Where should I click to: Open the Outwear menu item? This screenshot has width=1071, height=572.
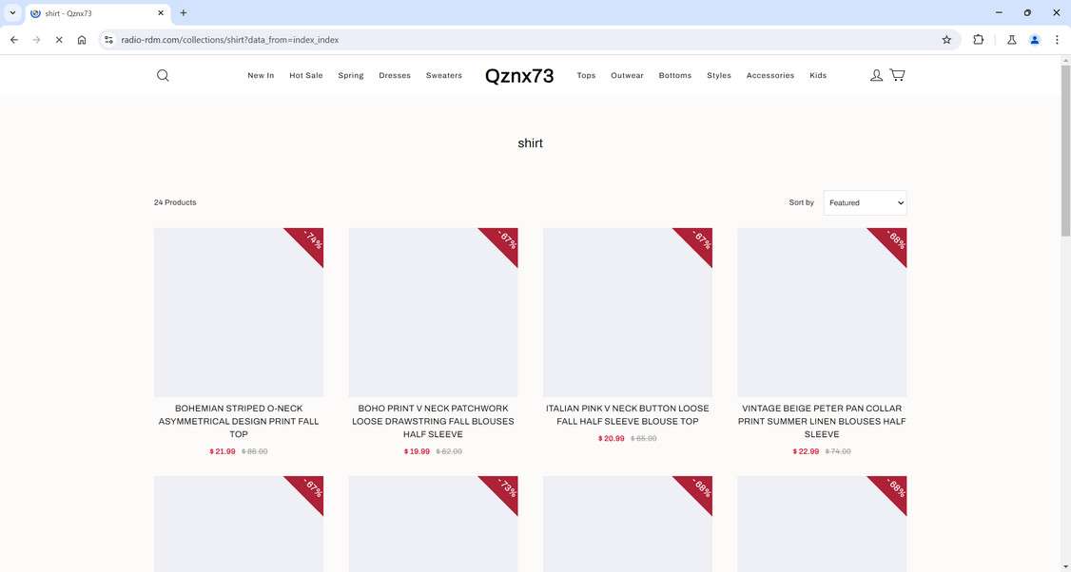tap(627, 76)
